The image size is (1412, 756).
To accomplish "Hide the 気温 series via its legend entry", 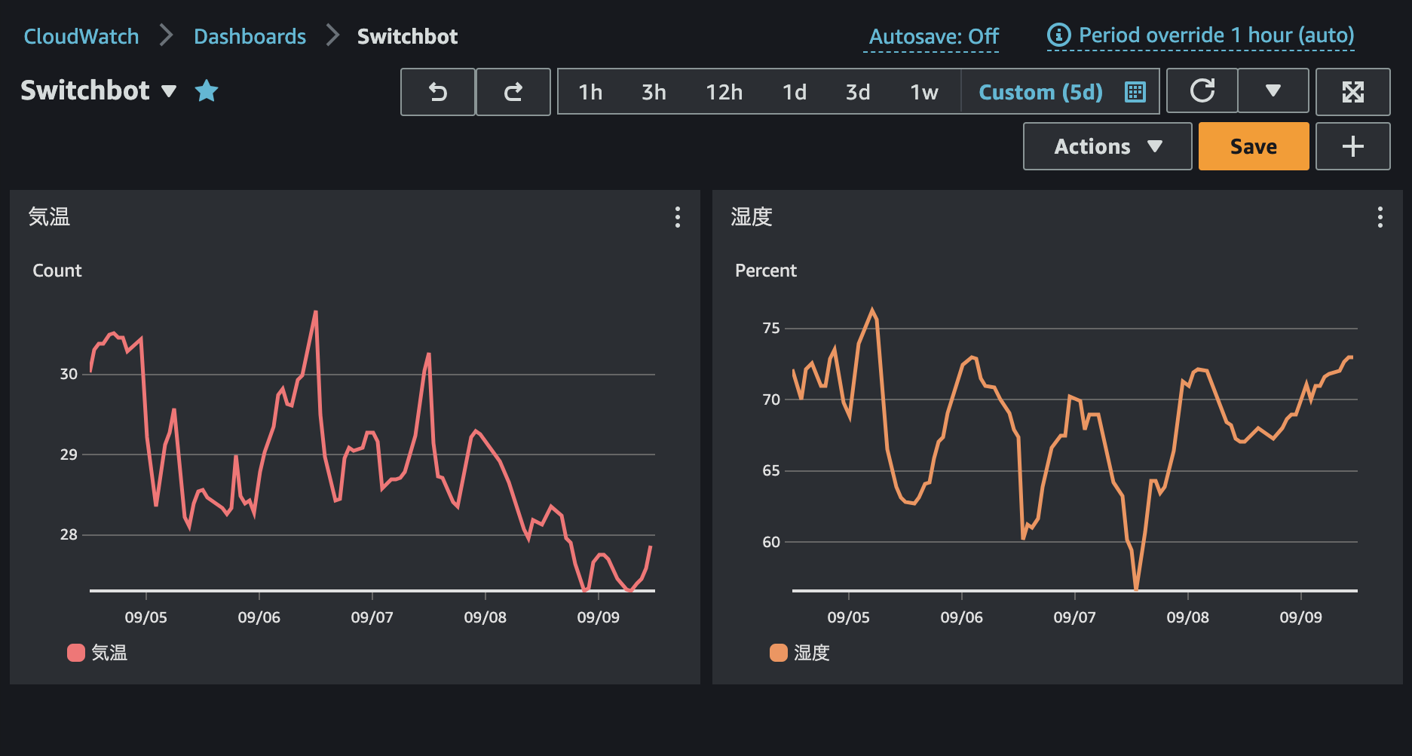I will coord(109,652).
